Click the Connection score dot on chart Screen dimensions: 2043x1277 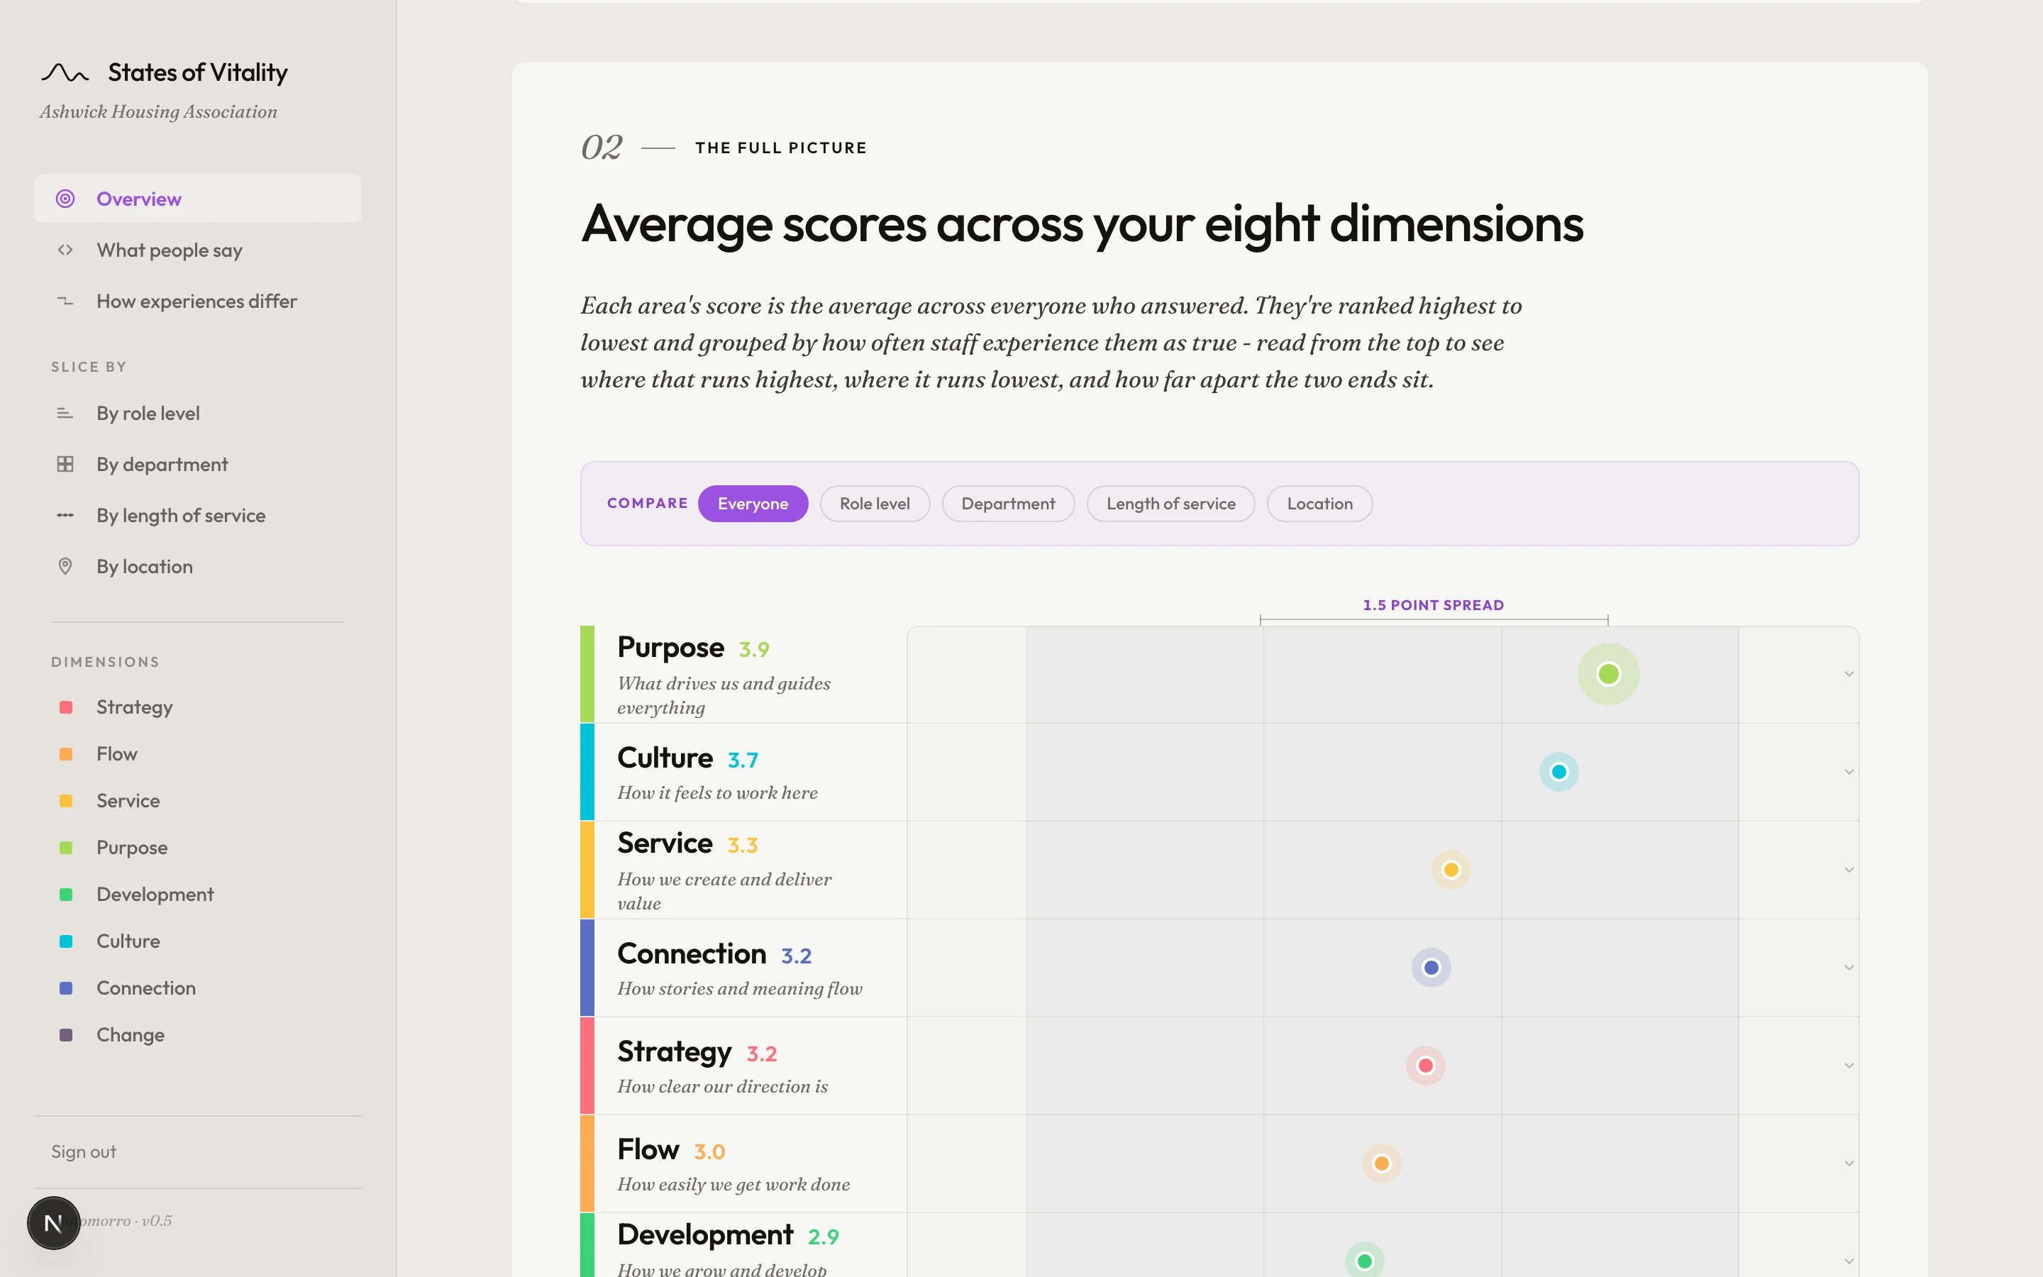click(x=1431, y=968)
